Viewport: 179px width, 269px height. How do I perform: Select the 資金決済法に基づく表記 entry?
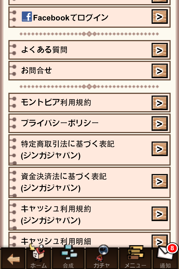64,182
